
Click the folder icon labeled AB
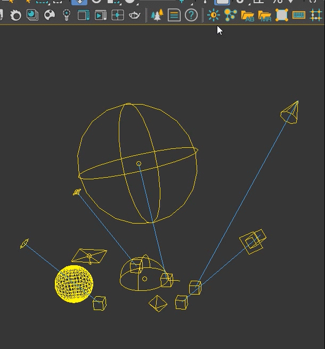247,15
